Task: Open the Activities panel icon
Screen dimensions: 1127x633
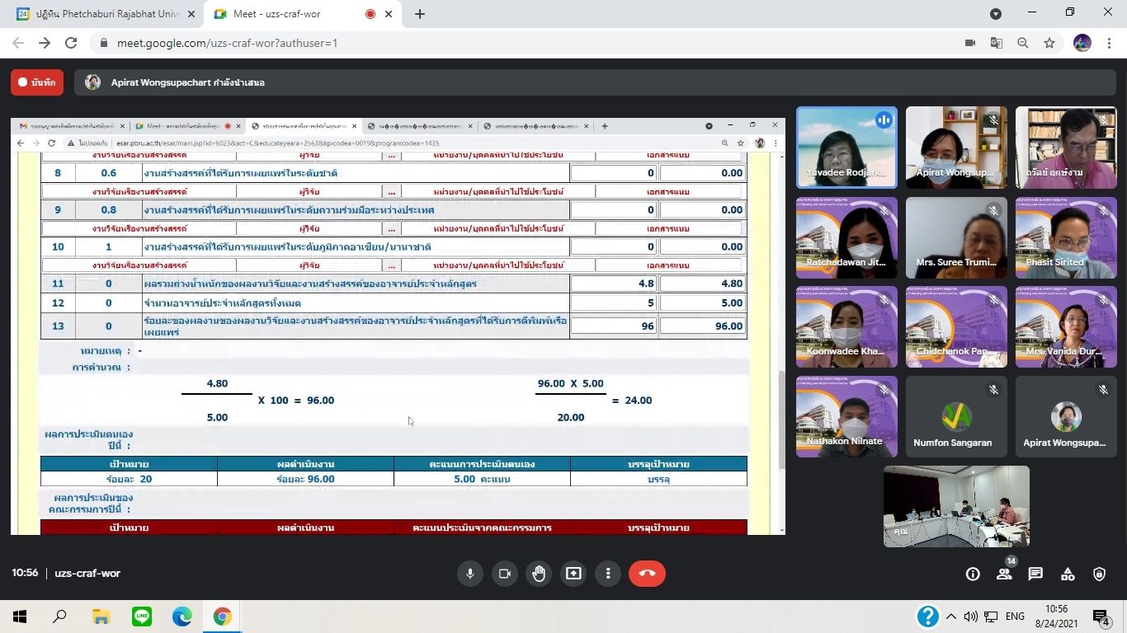Action: pyautogui.click(x=1068, y=574)
